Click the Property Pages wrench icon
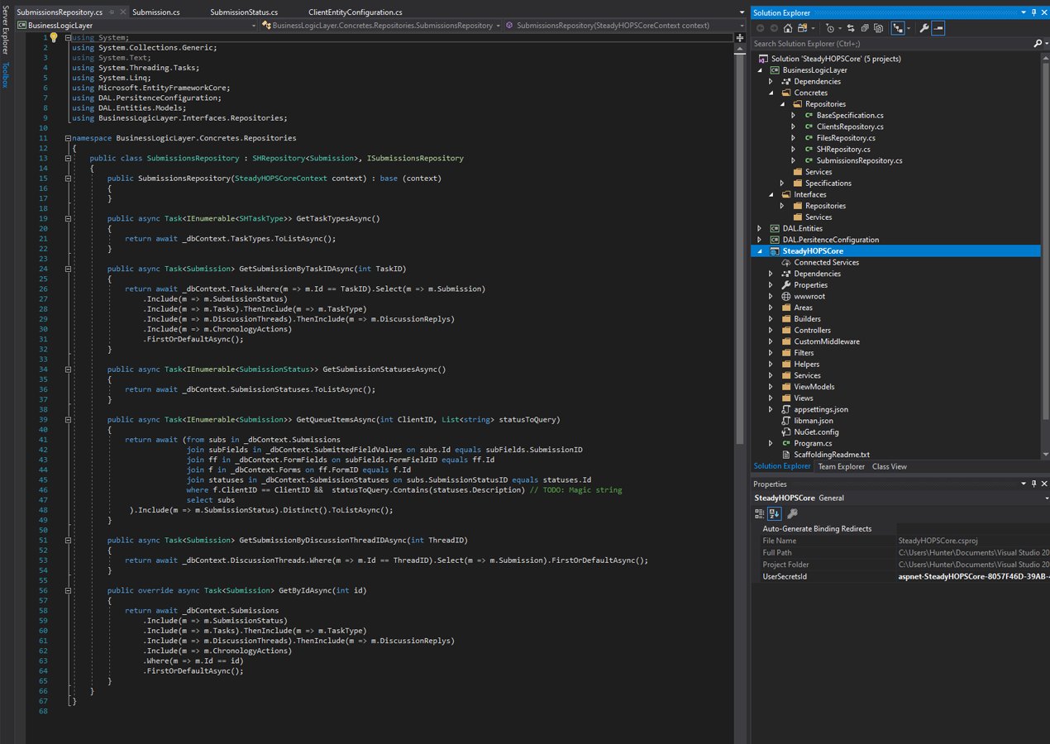This screenshot has width=1050, height=744. 791,513
